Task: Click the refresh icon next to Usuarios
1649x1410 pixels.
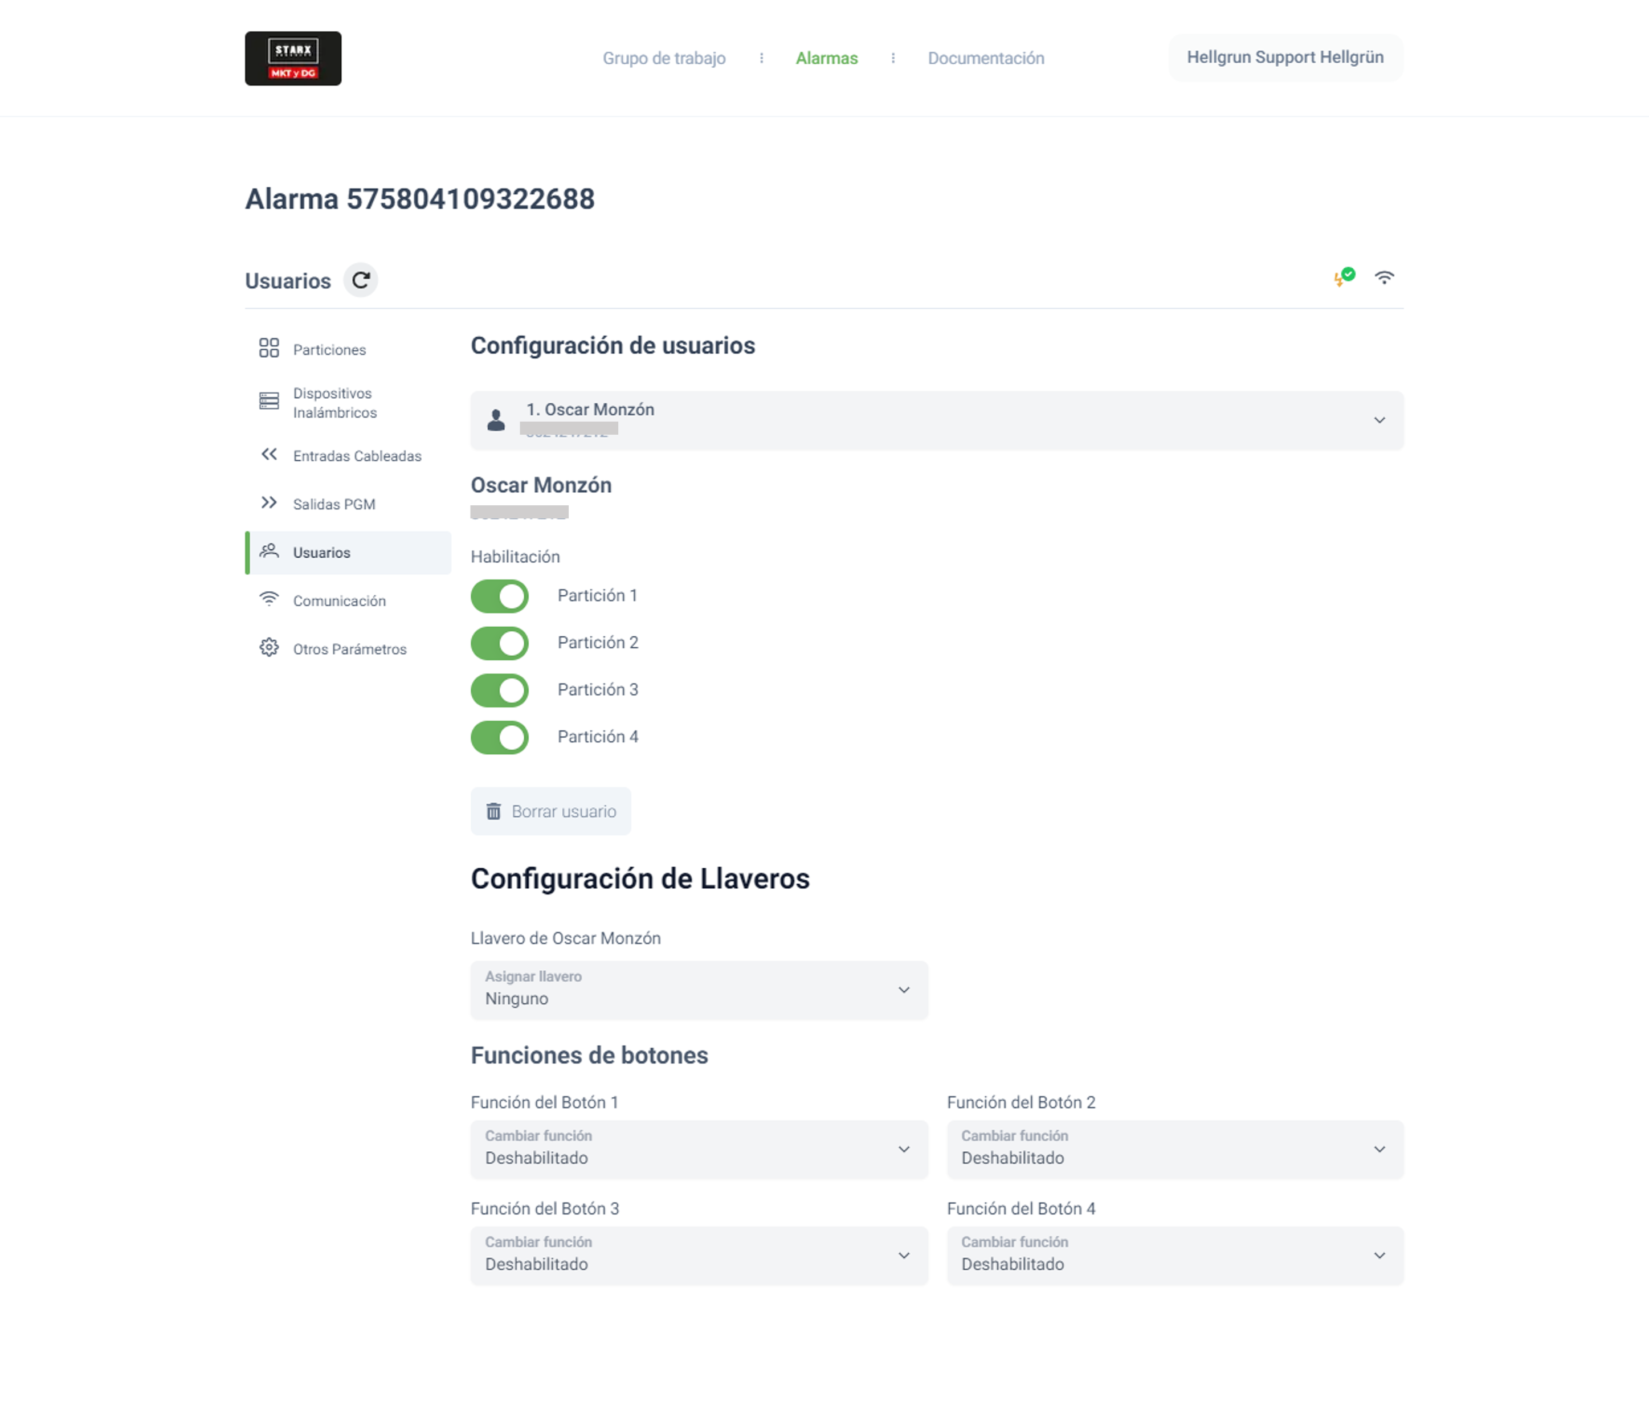Action: point(361,280)
